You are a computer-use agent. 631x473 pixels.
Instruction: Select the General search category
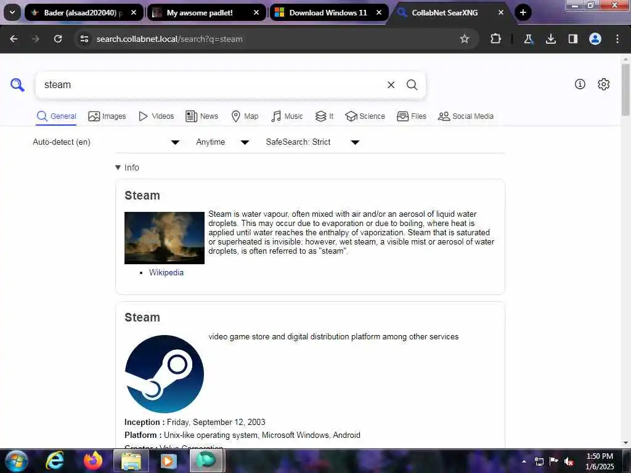click(56, 116)
